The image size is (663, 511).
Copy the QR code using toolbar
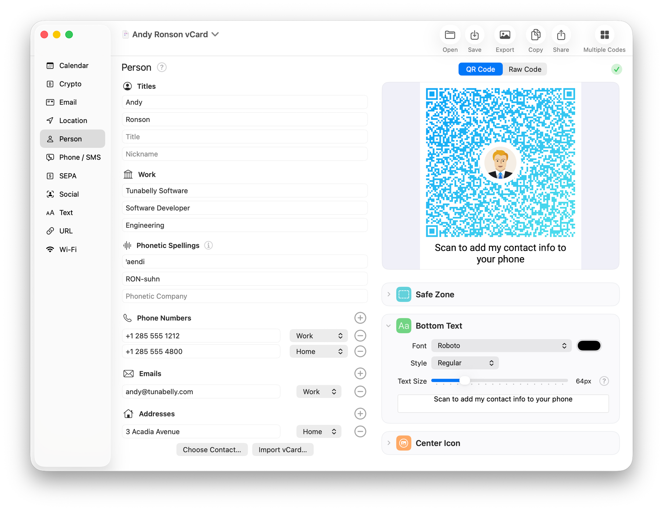click(x=536, y=35)
